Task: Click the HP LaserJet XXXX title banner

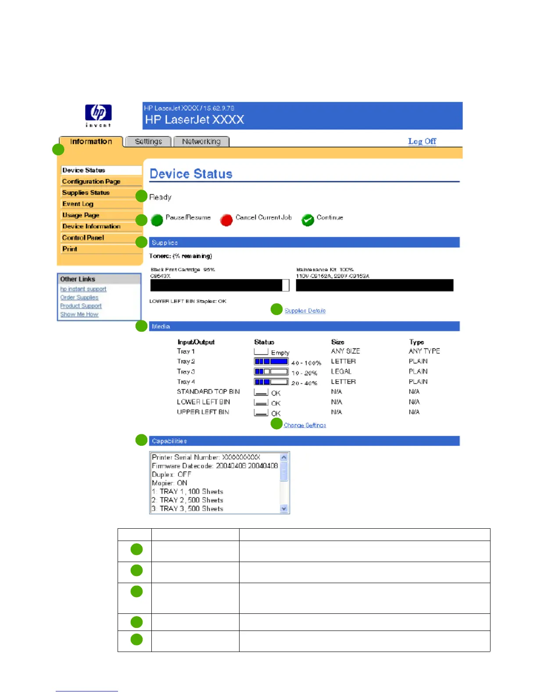Action: (303, 116)
